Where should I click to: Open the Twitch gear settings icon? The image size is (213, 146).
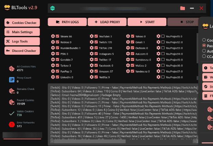tap(92, 42)
